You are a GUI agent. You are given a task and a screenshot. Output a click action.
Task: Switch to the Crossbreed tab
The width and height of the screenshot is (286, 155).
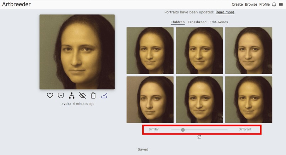click(197, 22)
